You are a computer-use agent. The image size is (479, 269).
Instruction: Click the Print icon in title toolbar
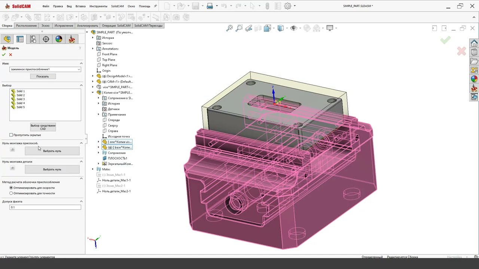coord(210,6)
